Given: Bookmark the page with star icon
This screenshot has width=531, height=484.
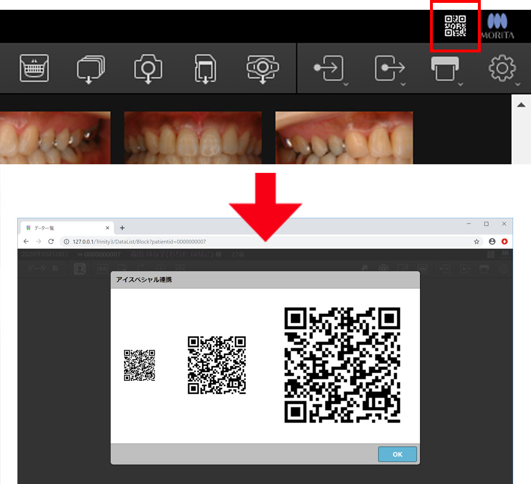Looking at the screenshot, I should 477,241.
